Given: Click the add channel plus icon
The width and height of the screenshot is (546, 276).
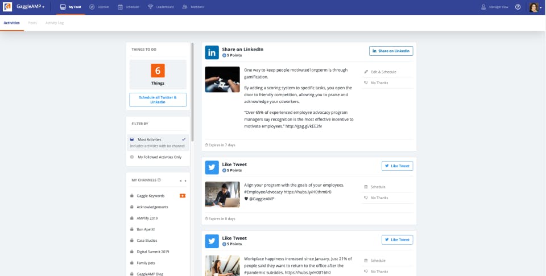Looking at the screenshot, I should pos(159,180).
